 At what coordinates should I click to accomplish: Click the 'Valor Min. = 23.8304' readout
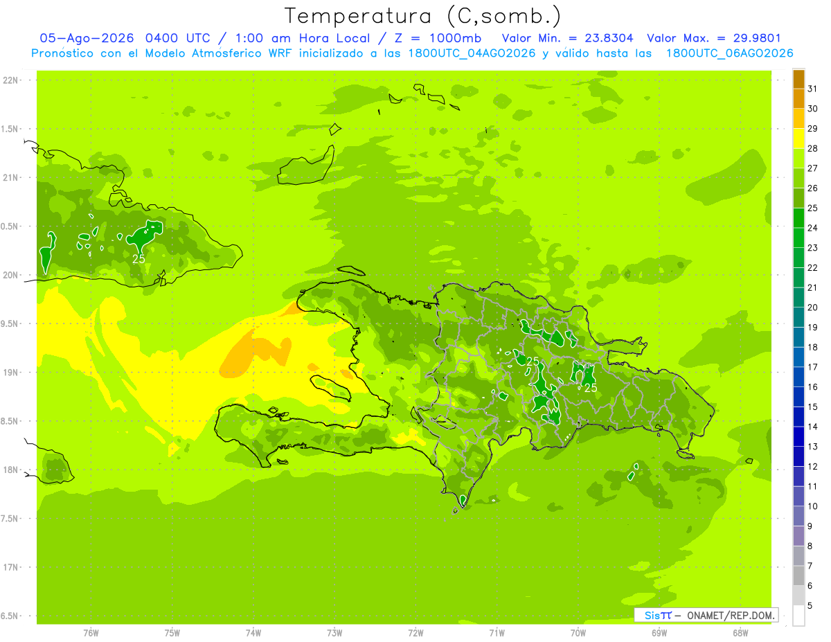pos(569,38)
